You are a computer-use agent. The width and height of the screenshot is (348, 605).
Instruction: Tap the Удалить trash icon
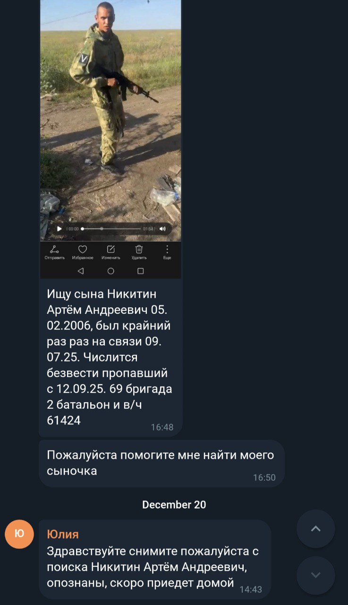[139, 252]
